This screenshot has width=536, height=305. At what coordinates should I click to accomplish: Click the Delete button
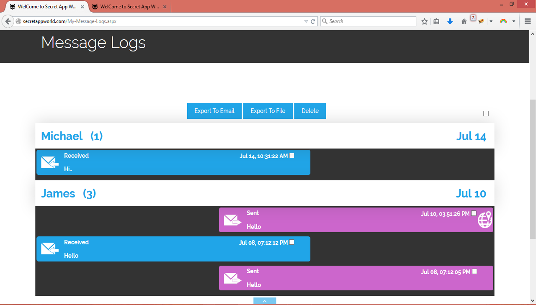(310, 111)
